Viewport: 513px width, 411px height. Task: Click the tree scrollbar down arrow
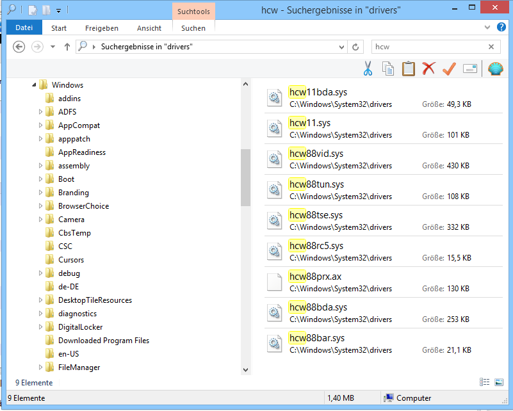[x=245, y=370]
